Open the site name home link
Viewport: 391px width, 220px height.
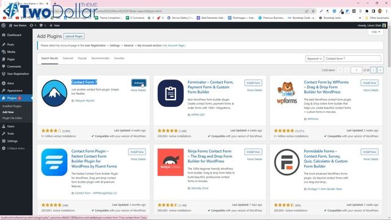(18, 26)
